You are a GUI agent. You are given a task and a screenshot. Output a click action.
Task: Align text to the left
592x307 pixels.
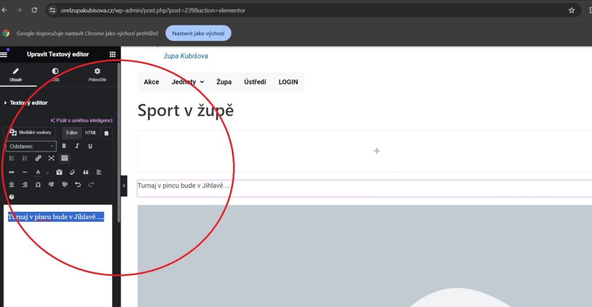point(99,172)
